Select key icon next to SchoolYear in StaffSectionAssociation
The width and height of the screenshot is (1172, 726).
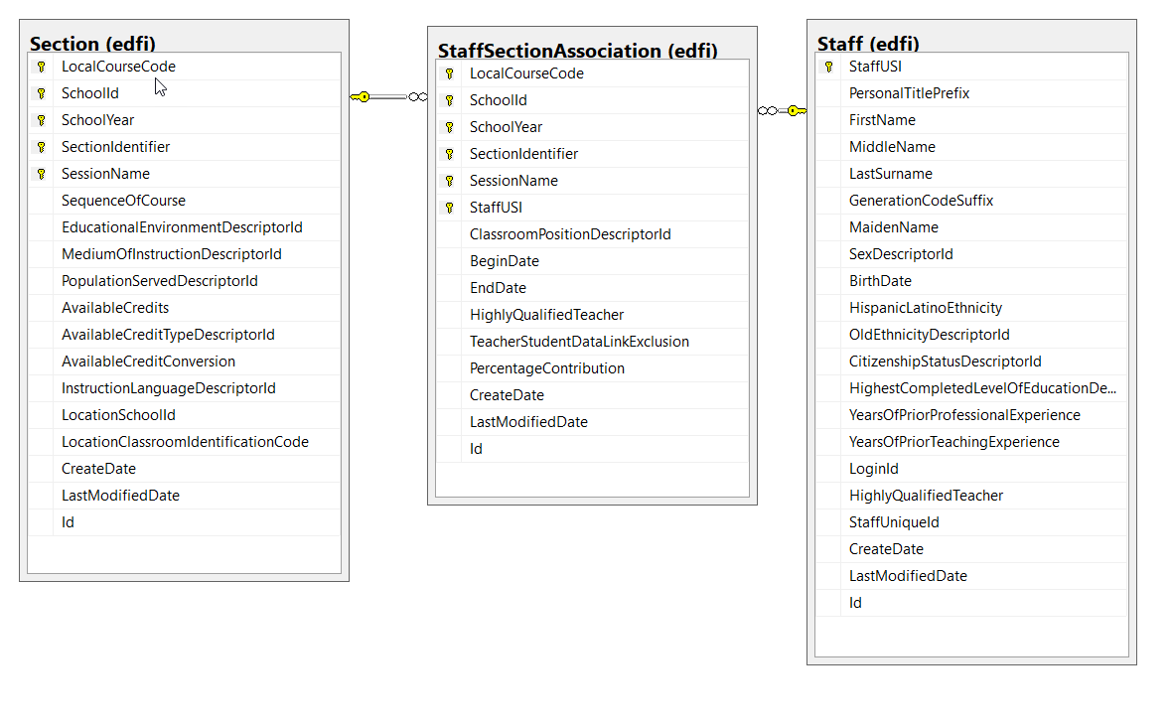pos(449,127)
